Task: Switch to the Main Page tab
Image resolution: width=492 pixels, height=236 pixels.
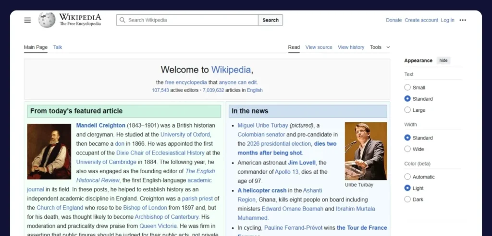Action: point(36,47)
